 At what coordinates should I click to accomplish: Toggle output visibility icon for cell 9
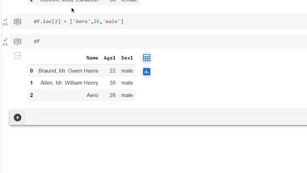point(17,56)
